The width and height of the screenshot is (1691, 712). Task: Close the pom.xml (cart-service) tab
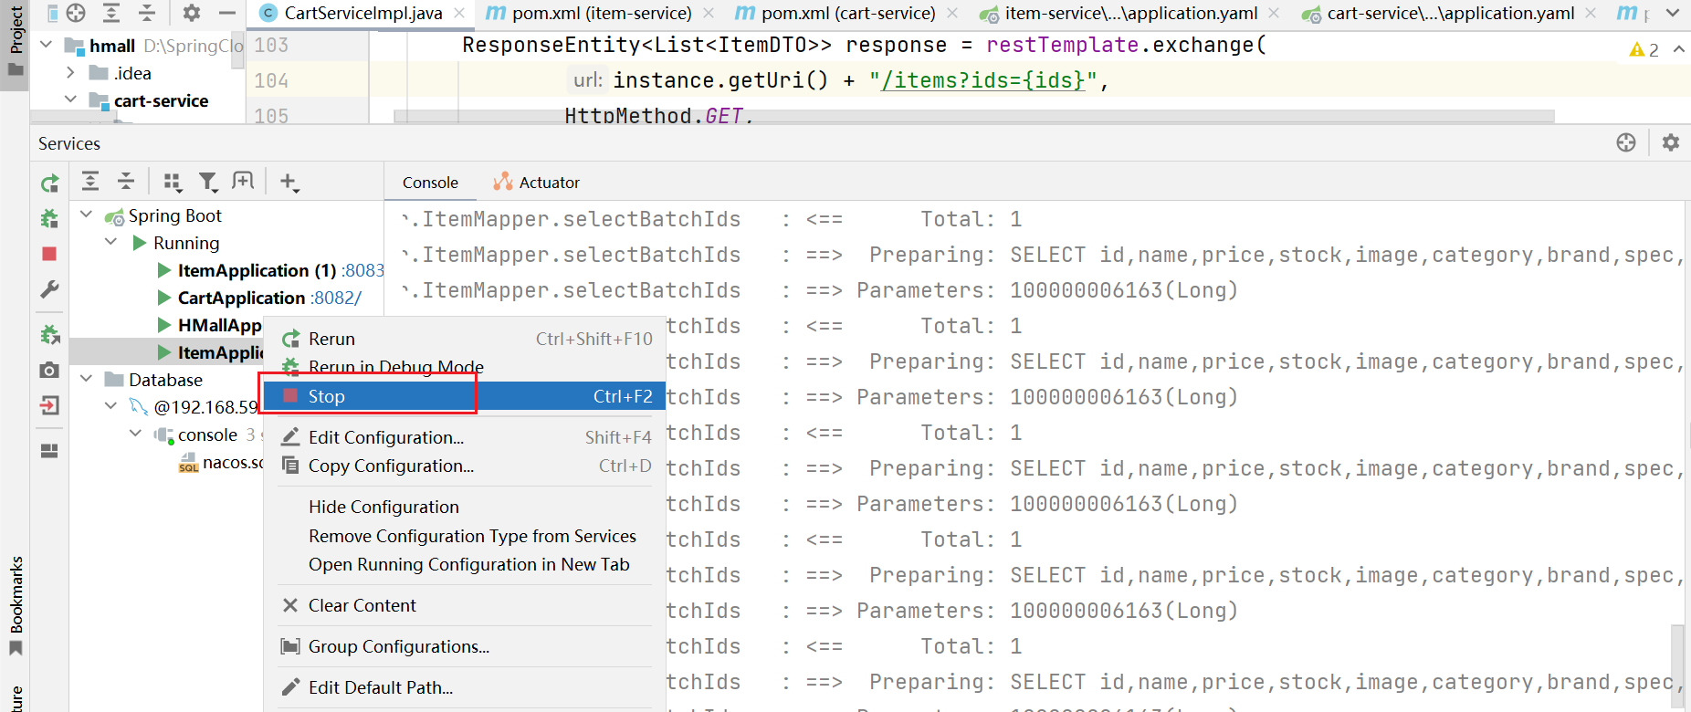click(x=952, y=13)
